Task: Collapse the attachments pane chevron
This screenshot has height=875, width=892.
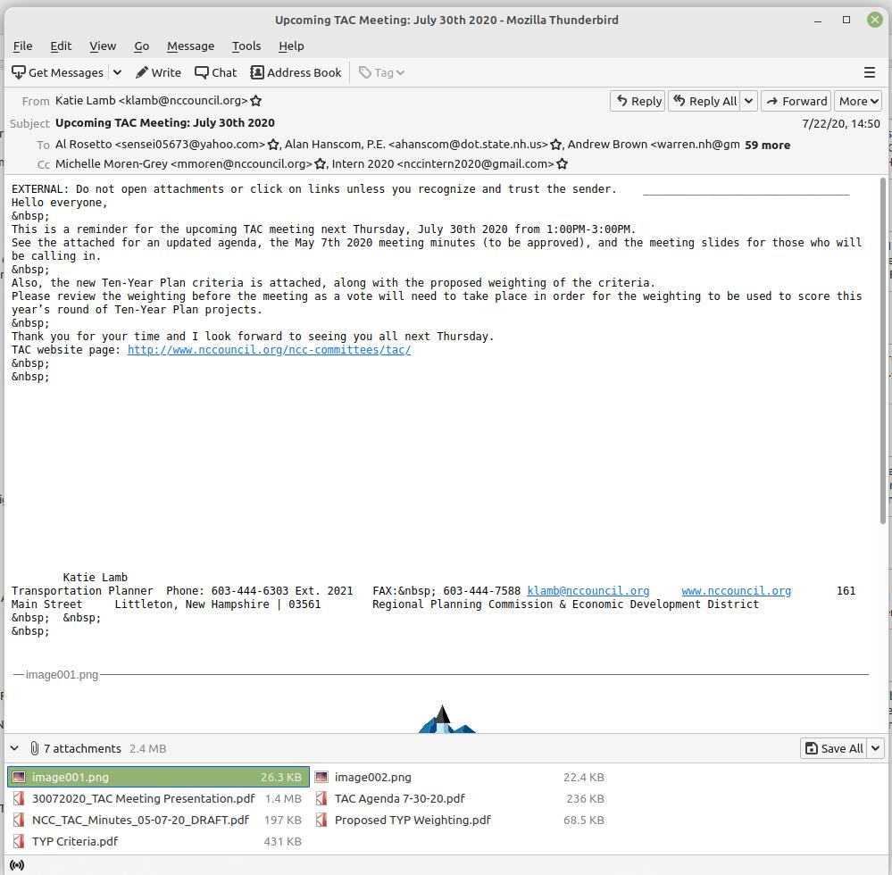Action: [x=14, y=748]
